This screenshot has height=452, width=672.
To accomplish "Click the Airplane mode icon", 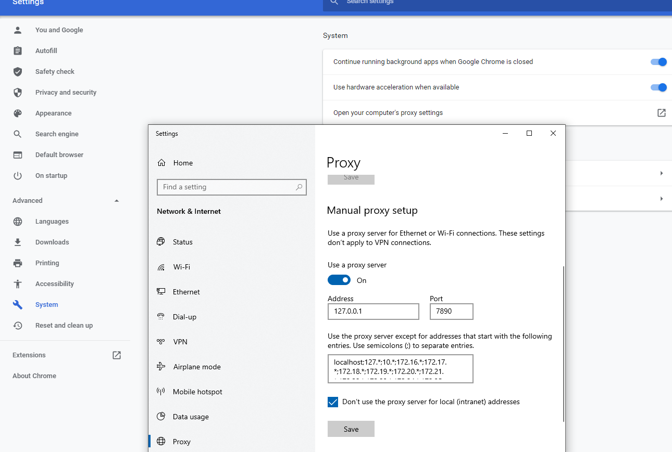I will [161, 367].
